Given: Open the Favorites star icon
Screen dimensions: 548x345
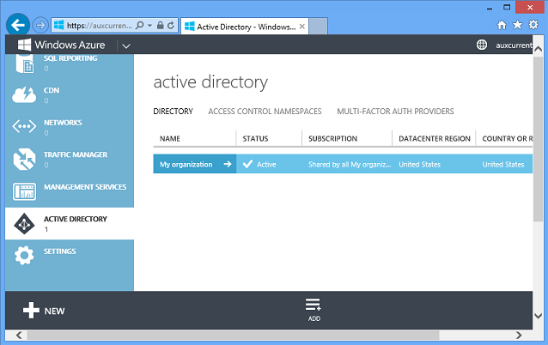Looking at the screenshot, I should (x=517, y=25).
